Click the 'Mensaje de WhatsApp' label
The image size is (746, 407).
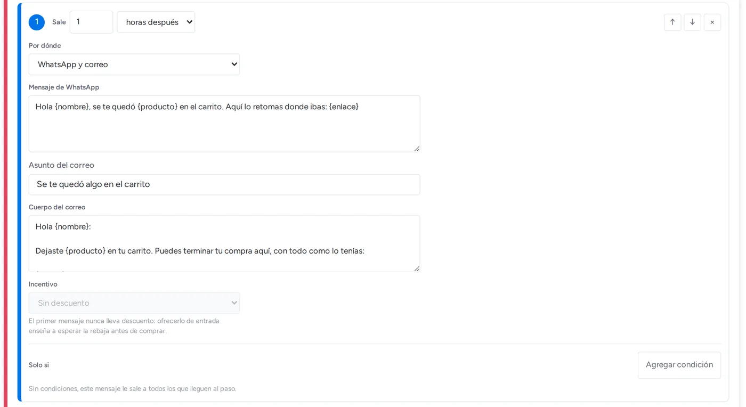click(x=64, y=87)
